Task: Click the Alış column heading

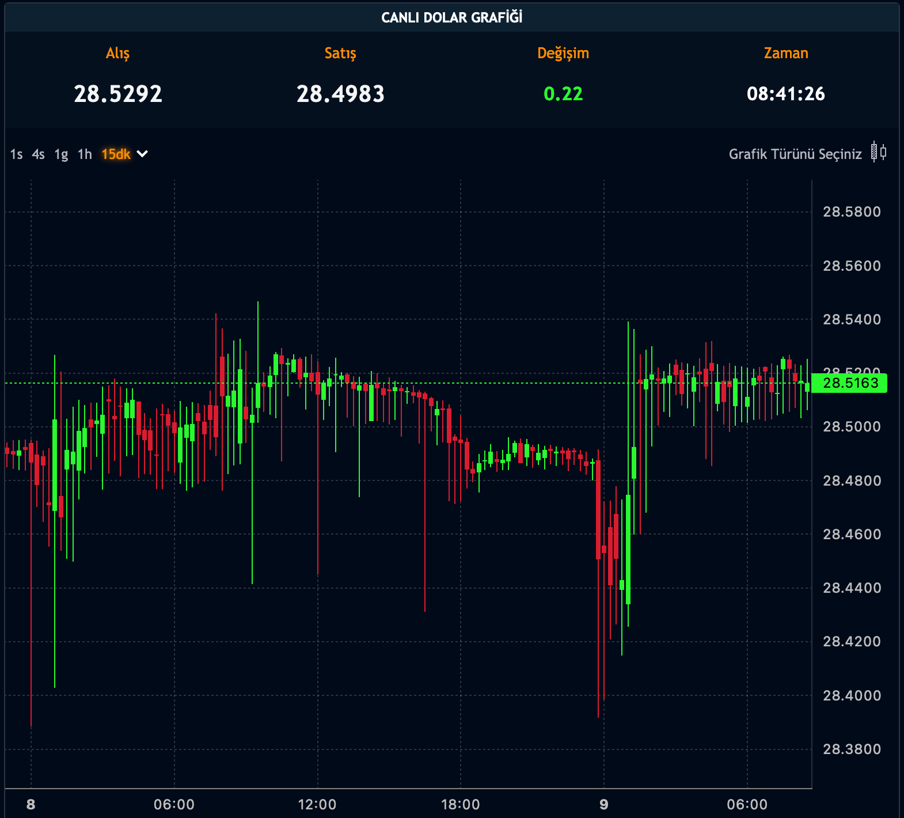Action: click(118, 53)
